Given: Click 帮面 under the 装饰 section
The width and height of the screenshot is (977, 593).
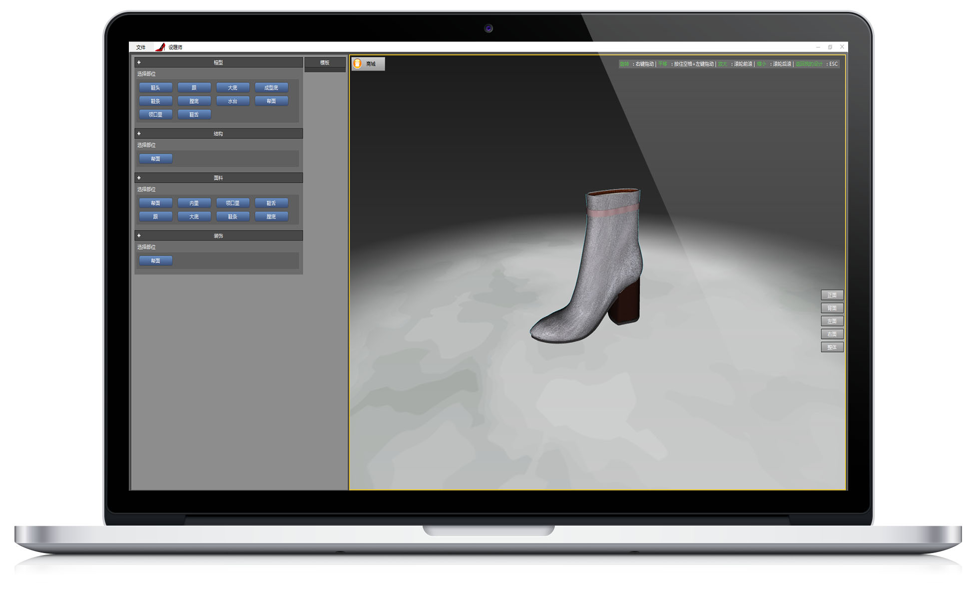Looking at the screenshot, I should [x=155, y=261].
